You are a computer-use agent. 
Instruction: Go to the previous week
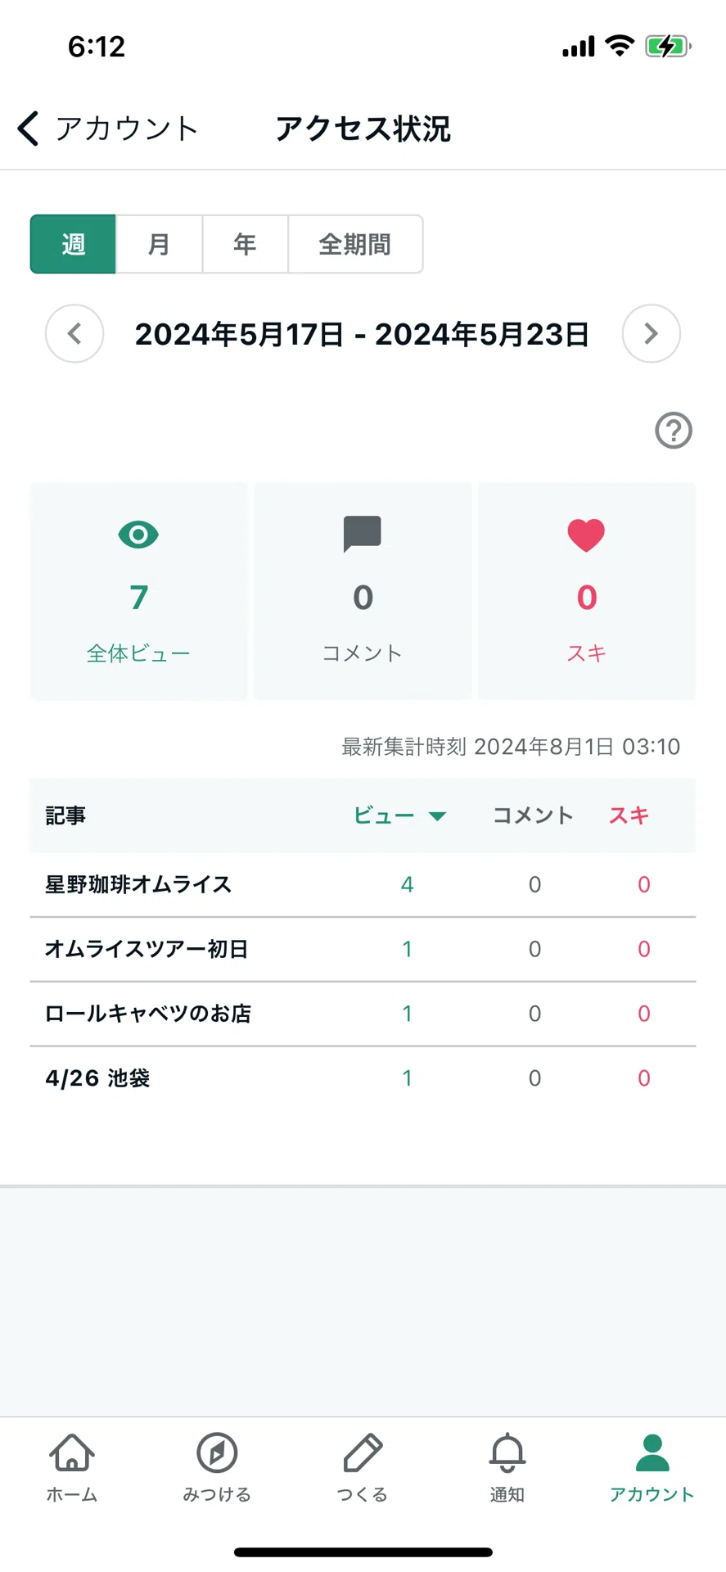point(74,334)
